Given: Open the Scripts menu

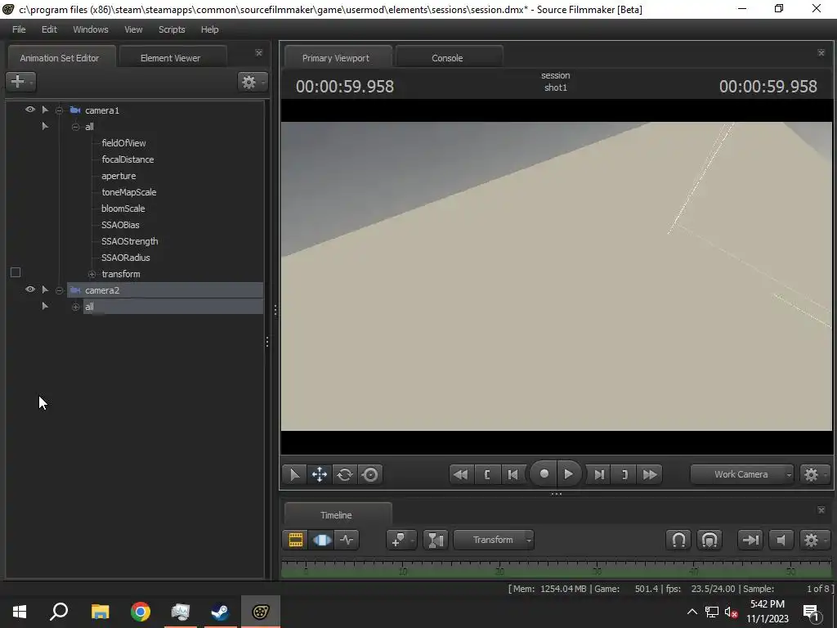Looking at the screenshot, I should (172, 29).
